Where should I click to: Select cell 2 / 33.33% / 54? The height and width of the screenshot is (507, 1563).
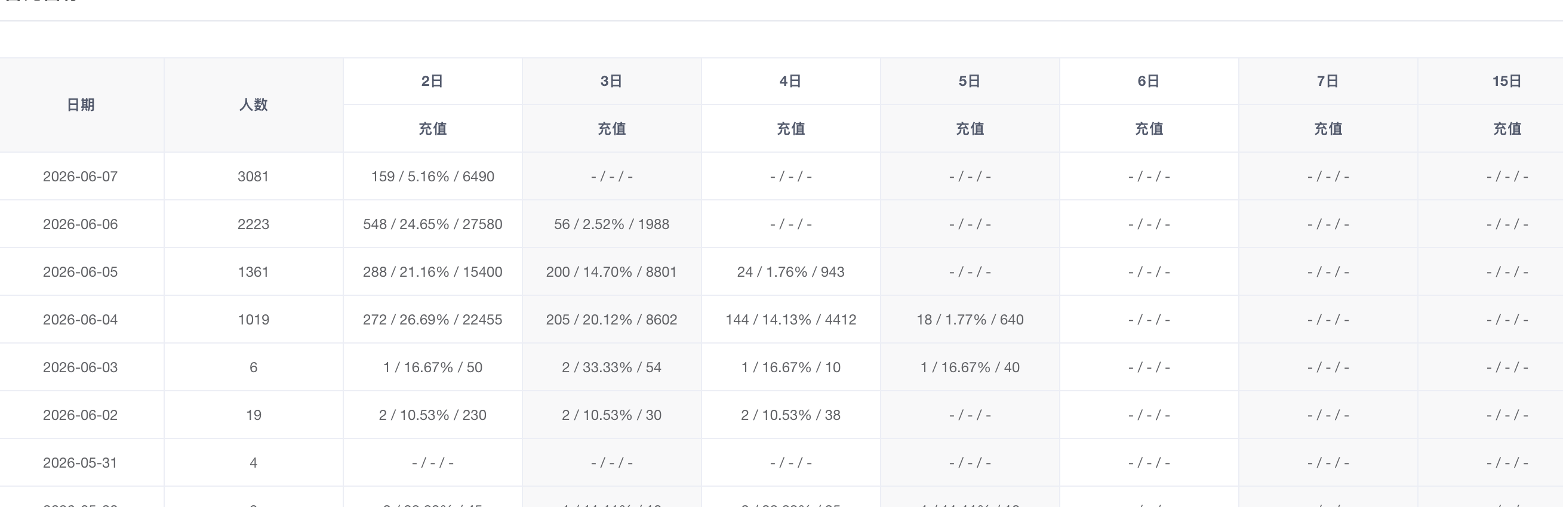click(611, 367)
